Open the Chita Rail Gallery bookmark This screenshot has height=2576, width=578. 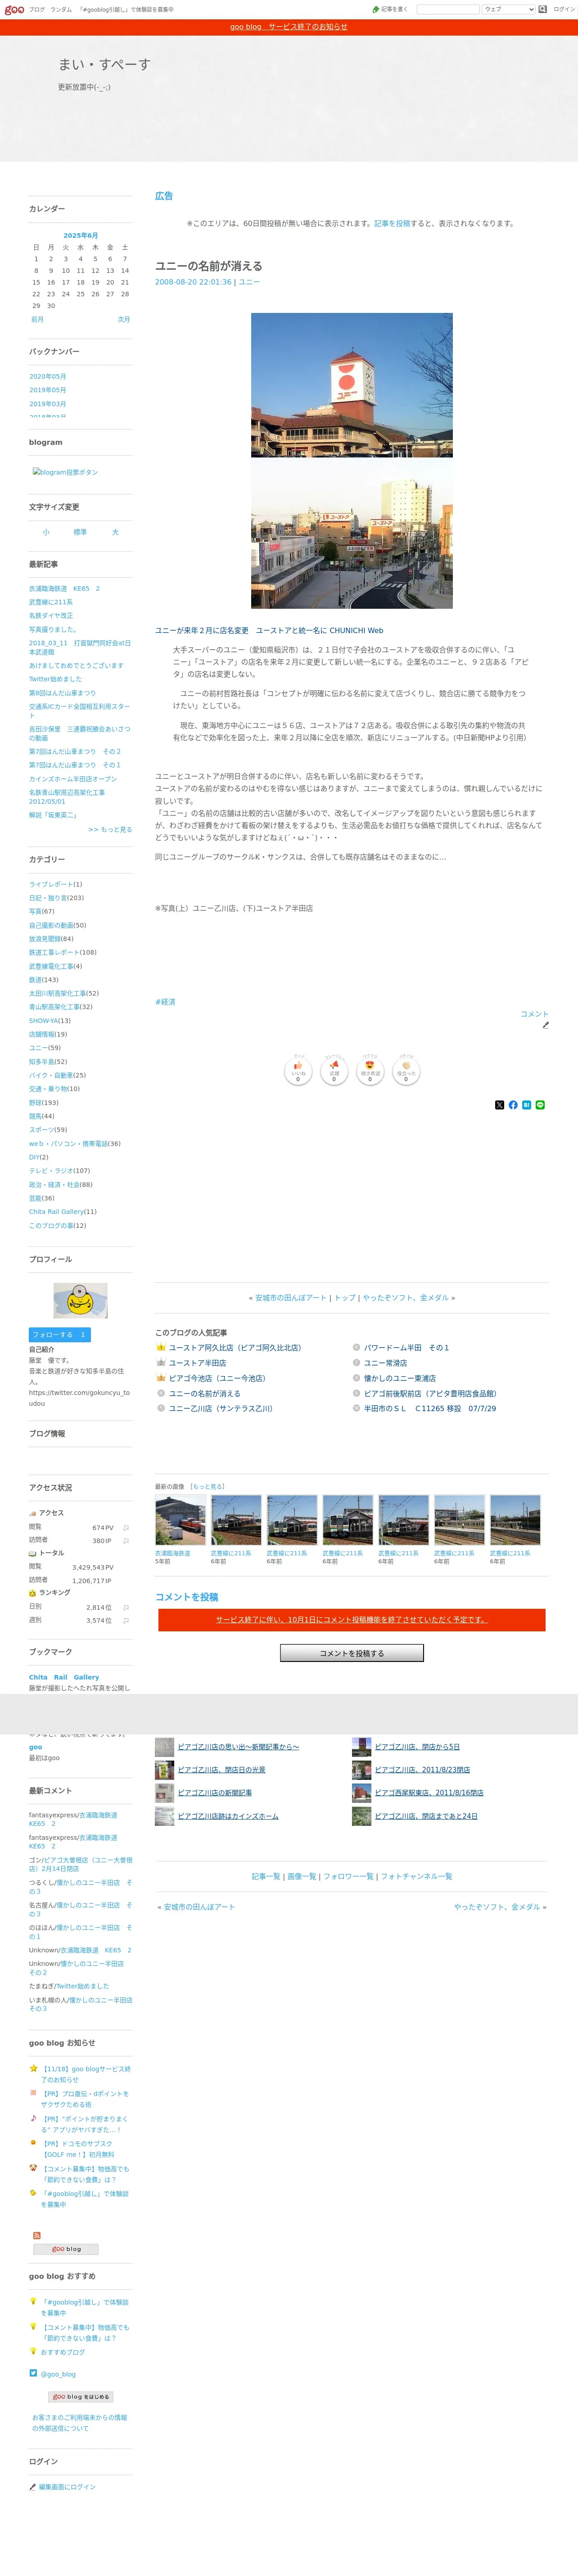coord(64,1677)
